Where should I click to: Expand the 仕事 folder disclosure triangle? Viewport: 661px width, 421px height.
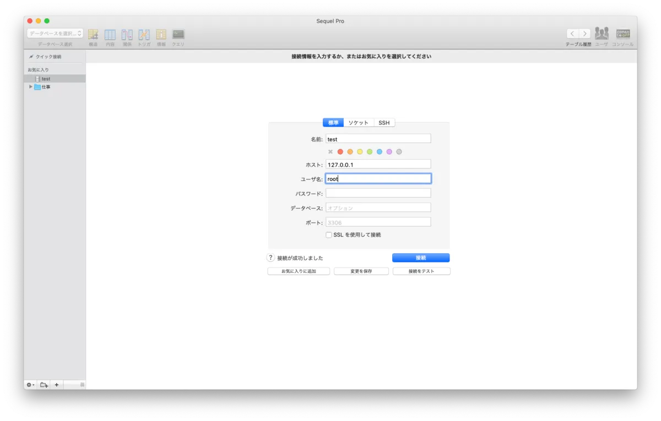tap(31, 87)
